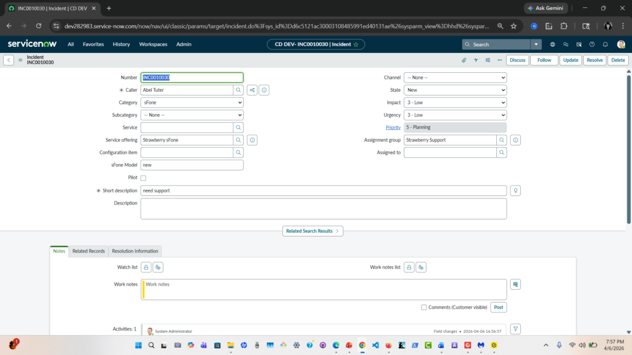The image size is (632, 355).
Task: Open notifications bell in ServiceNow header
Action: [605, 44]
